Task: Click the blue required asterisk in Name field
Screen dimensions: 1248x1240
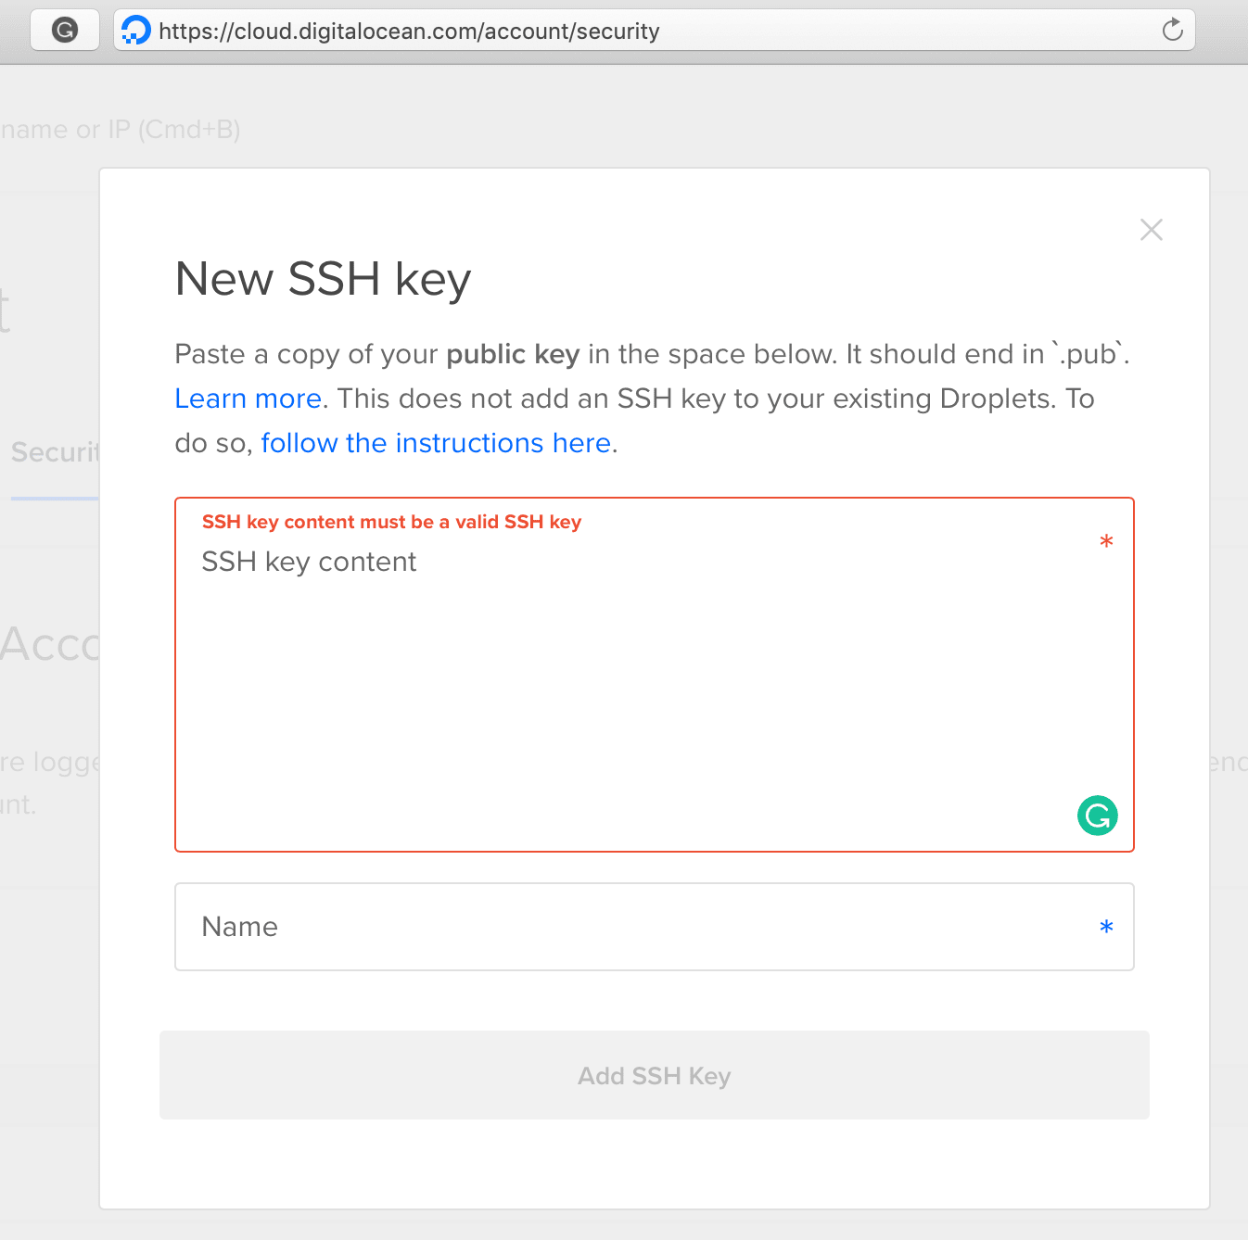Action: (1106, 928)
